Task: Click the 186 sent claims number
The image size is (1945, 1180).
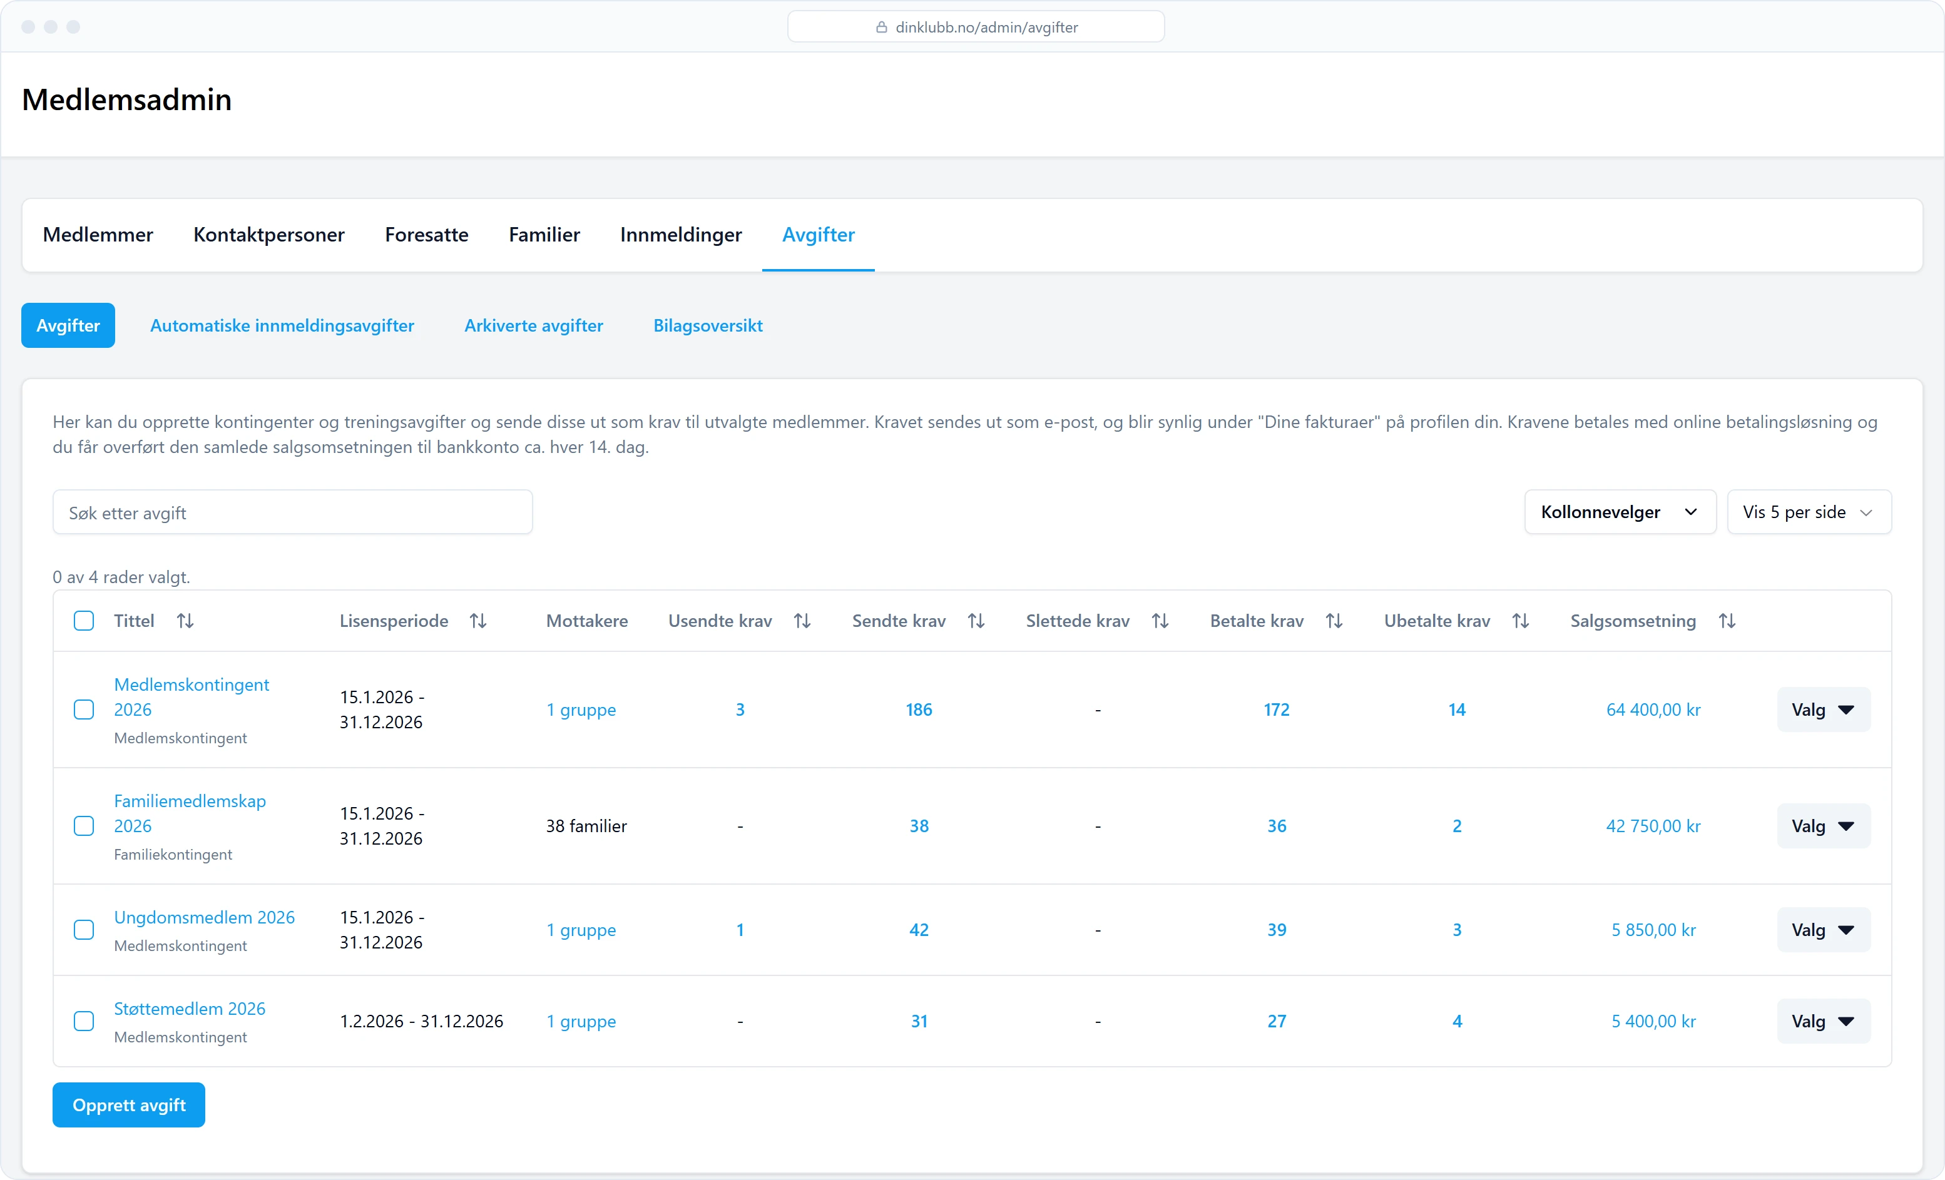Action: tap(919, 710)
